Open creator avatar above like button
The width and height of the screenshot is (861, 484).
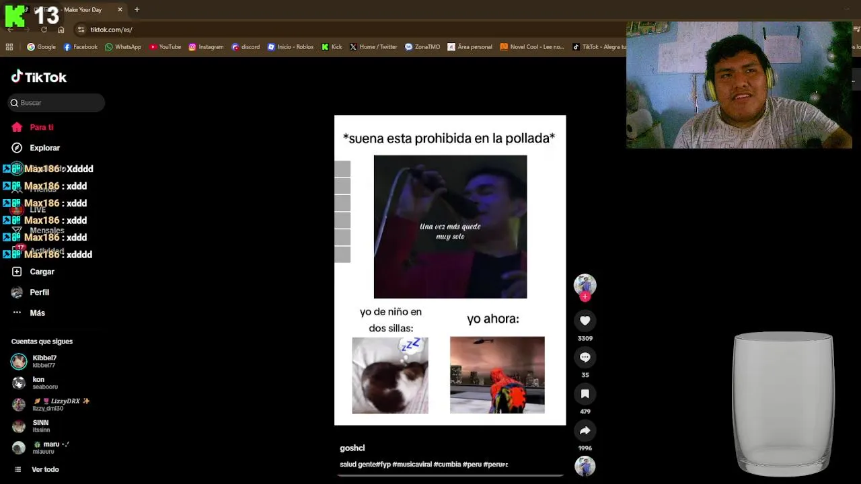click(585, 284)
